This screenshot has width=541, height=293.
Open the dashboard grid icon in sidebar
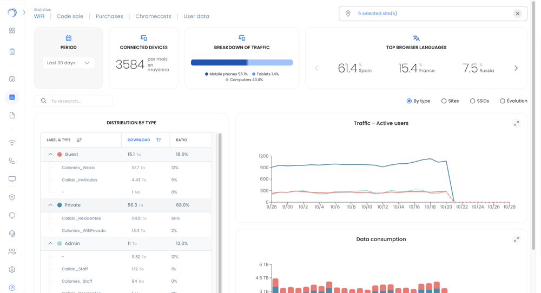click(x=12, y=31)
